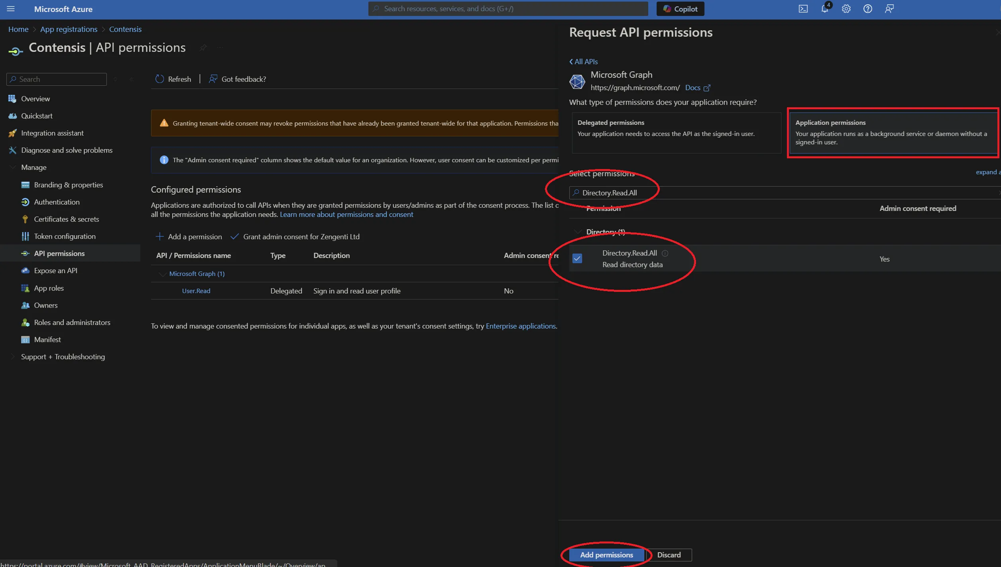Open Token configuration

65,236
